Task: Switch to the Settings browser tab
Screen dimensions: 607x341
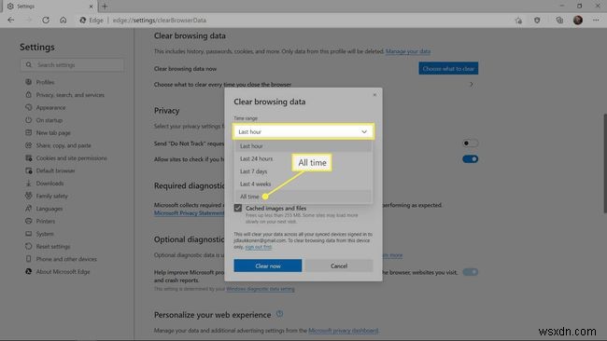Action: click(x=50, y=7)
